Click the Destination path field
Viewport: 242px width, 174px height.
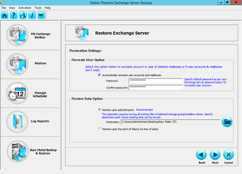click(x=171, y=122)
